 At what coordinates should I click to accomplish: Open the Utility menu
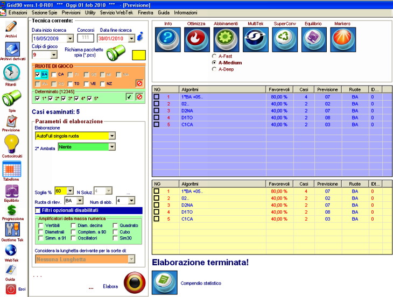(90, 12)
